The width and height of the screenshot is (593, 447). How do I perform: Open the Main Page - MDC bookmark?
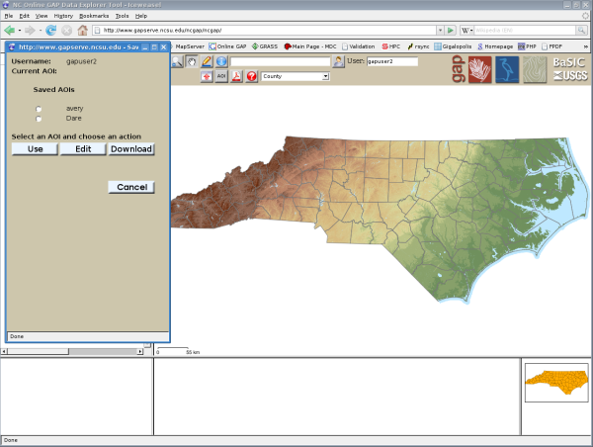coord(310,46)
